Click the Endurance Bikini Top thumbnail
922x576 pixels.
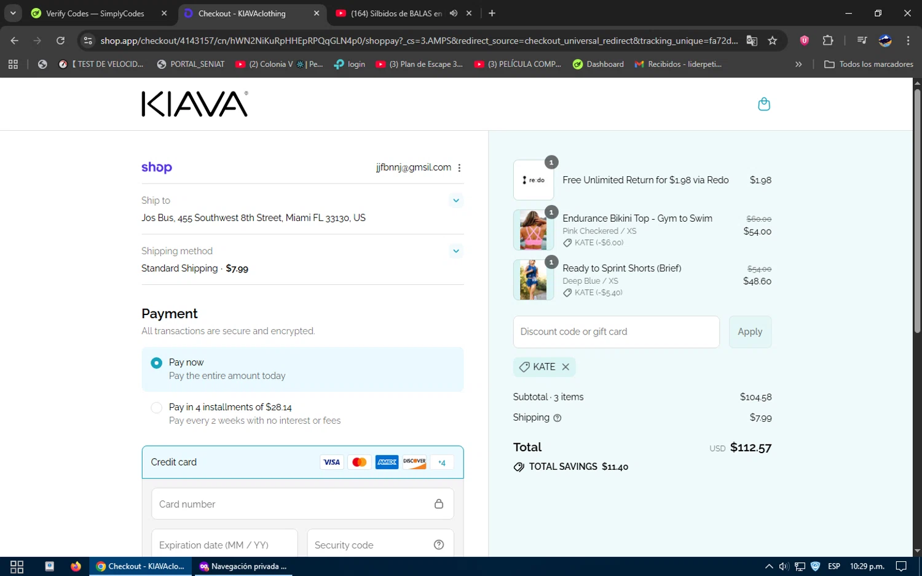click(533, 230)
